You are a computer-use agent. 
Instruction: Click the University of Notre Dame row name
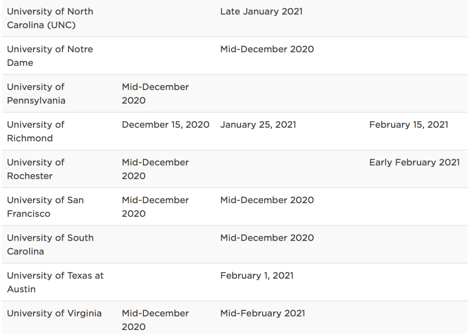point(50,55)
